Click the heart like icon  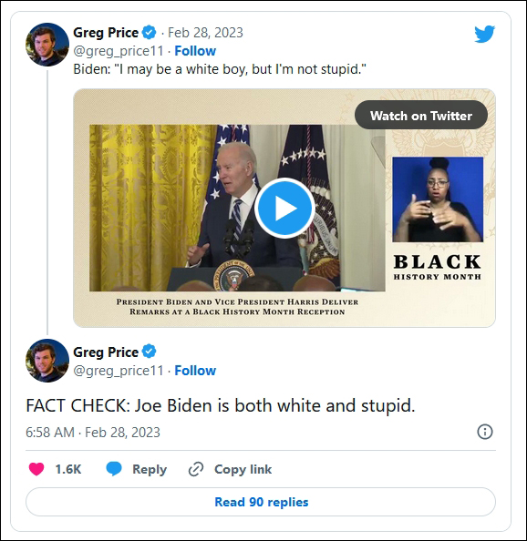coord(36,469)
